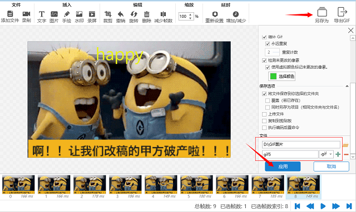Open the 选择颜色 color picker button

[x=282, y=77]
